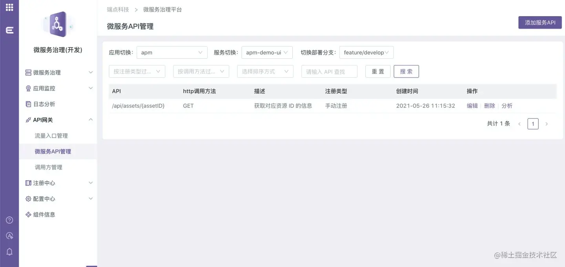Click the 手动注册 cell
Image resolution: width=565 pixels, height=267 pixels.
336,106
